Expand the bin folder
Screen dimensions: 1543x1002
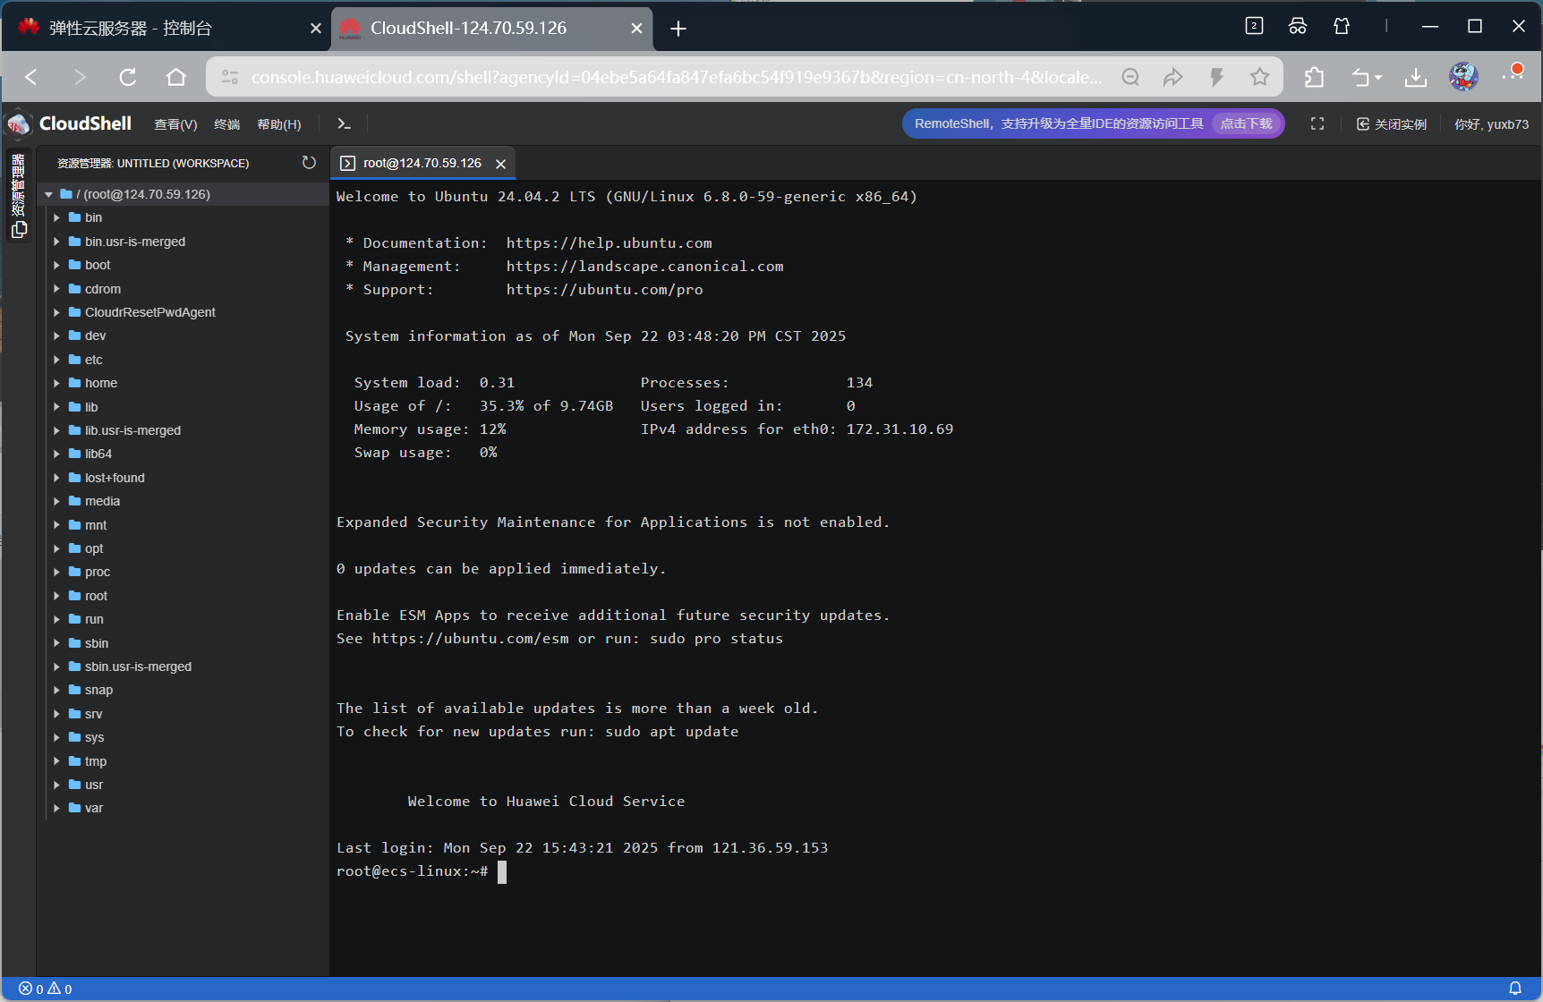click(x=56, y=217)
